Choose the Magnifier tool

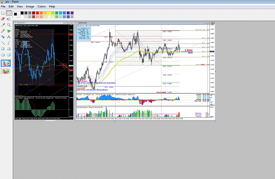(x=9, y=25)
